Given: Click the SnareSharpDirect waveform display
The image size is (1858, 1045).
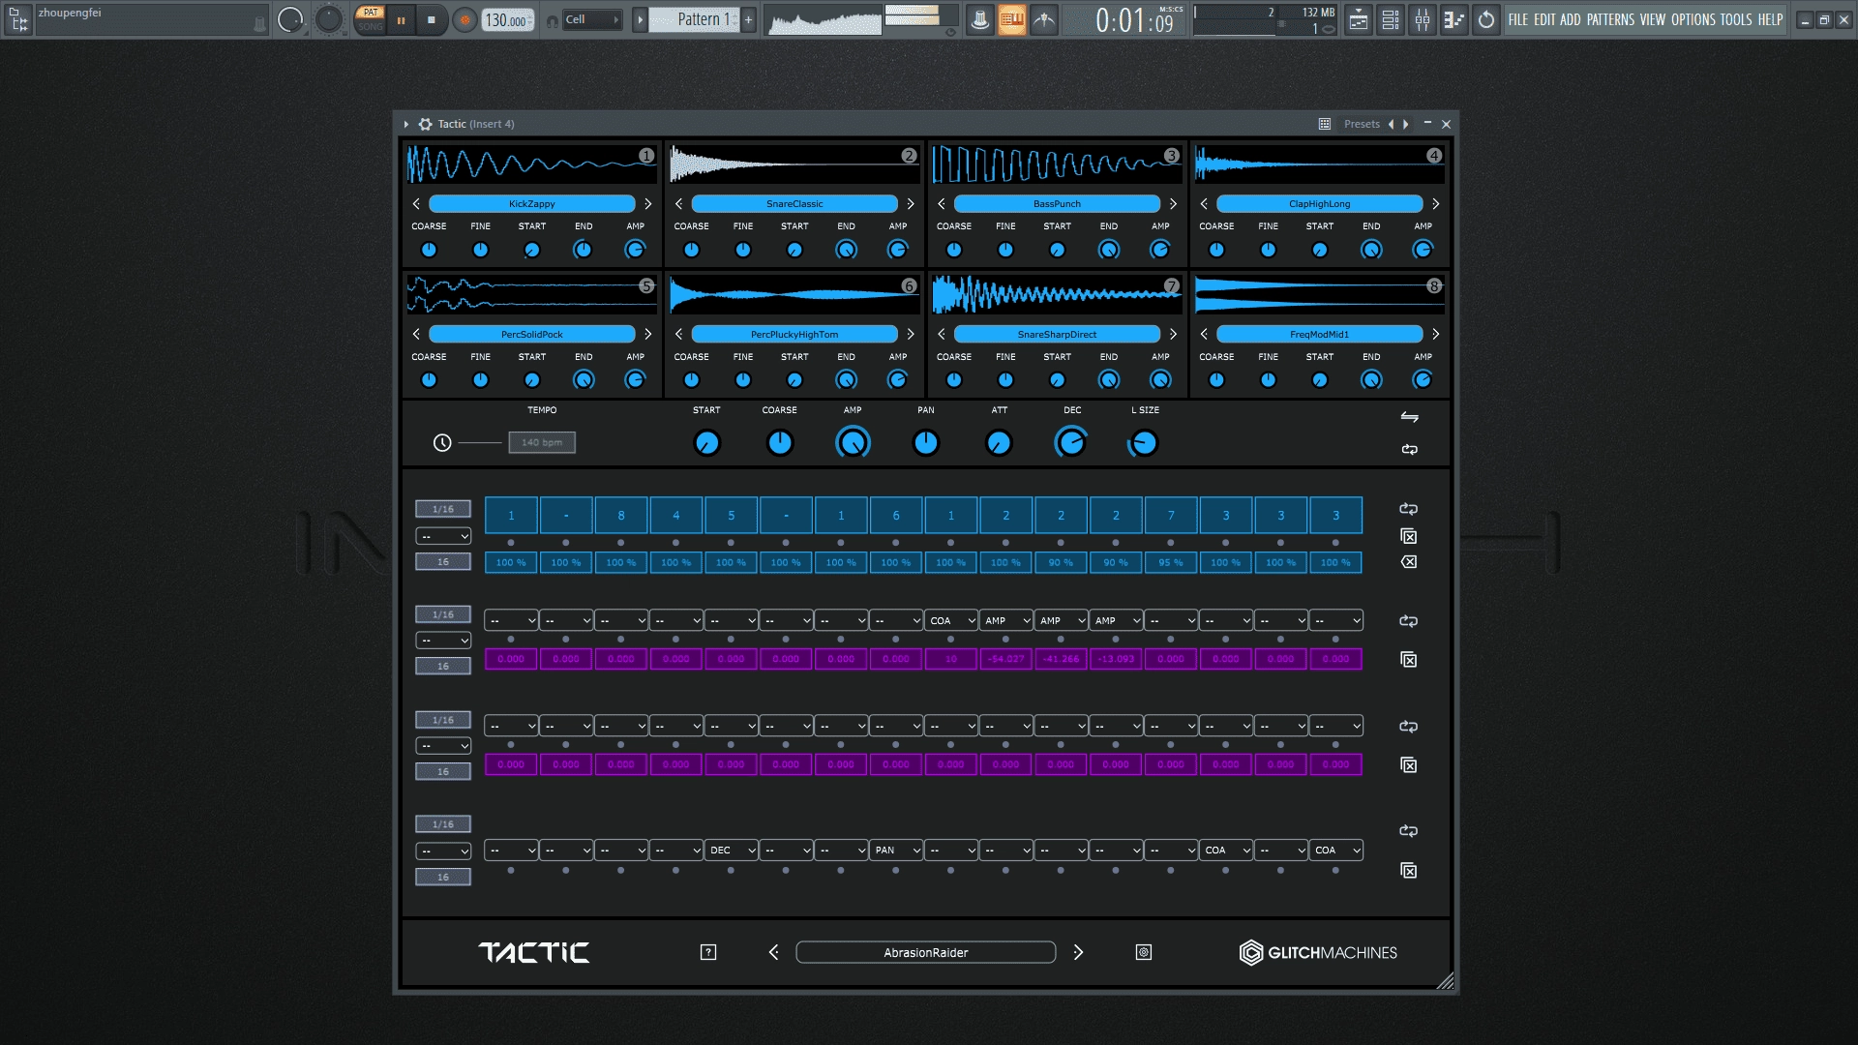Looking at the screenshot, I should pyautogui.click(x=1057, y=295).
